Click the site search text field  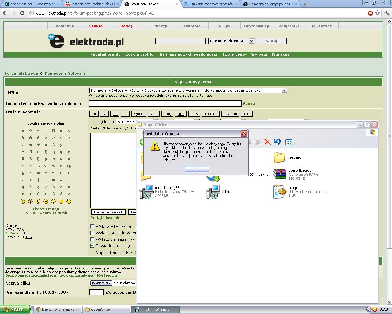click(180, 41)
